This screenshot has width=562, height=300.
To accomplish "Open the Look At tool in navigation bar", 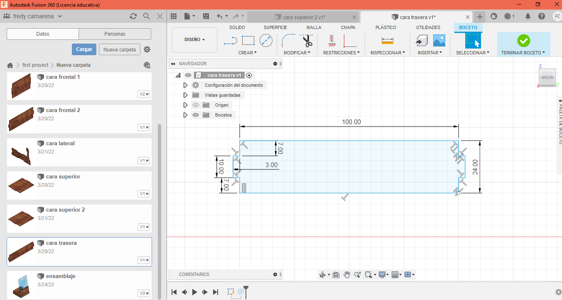I will tap(336, 275).
